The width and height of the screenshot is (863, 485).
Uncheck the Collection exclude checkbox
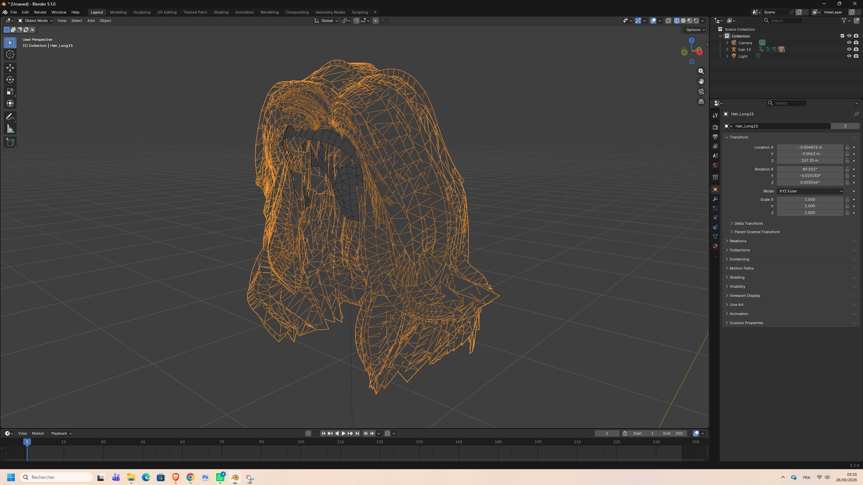pos(842,36)
